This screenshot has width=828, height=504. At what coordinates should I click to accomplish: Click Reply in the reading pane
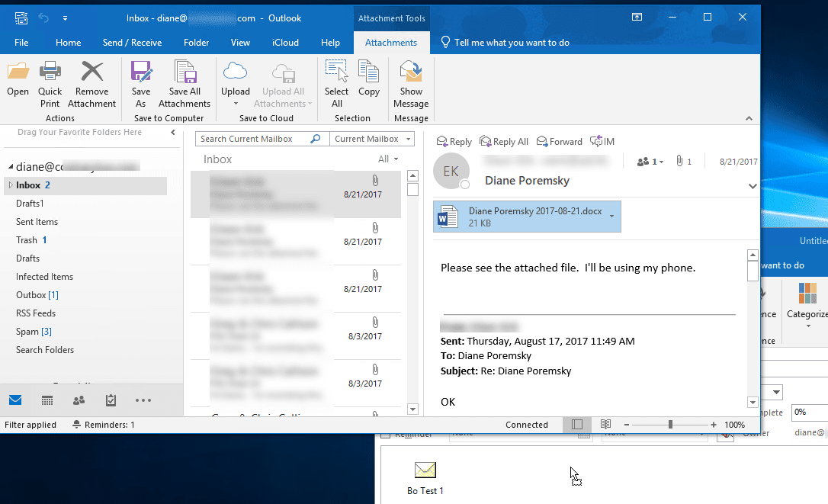coord(454,142)
